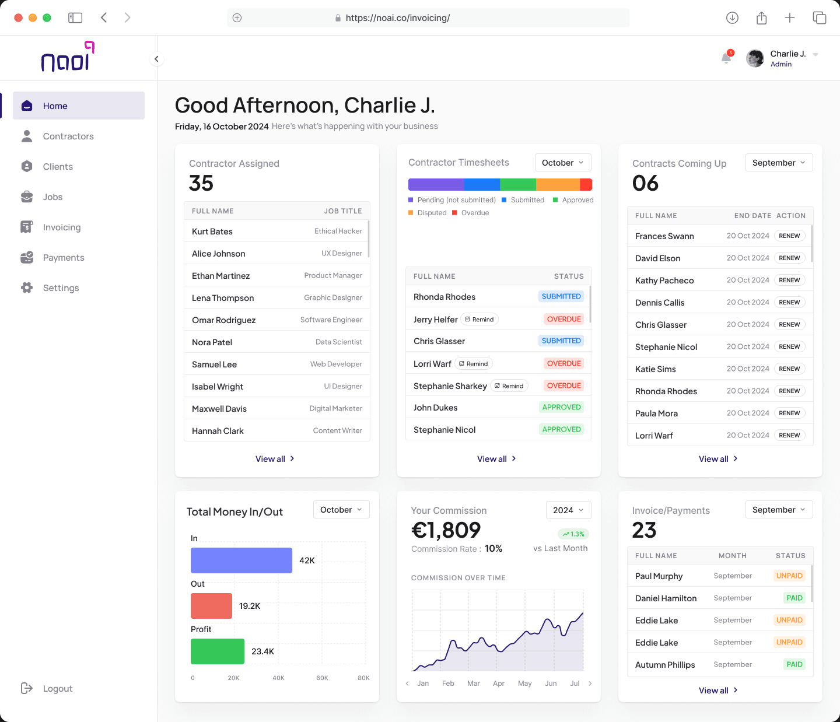
Task: Click the 1.3% growth badge
Action: coord(573,534)
